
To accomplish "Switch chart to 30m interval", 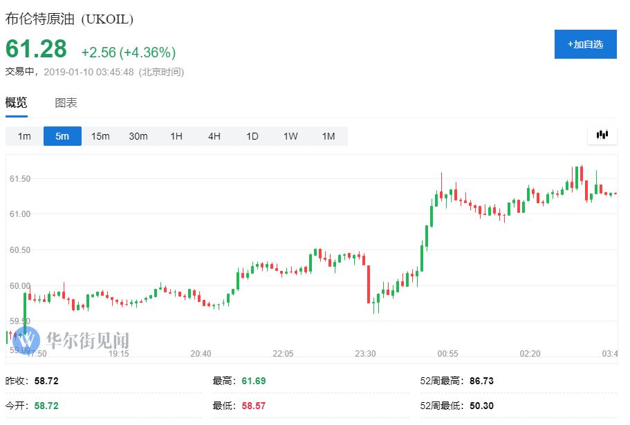I will [x=138, y=136].
